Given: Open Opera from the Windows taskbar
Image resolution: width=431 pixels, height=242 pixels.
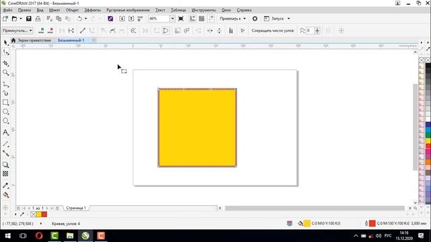Looking at the screenshot, I should (39, 236).
